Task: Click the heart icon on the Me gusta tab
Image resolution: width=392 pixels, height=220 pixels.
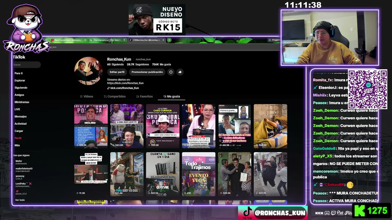Action: [165, 97]
